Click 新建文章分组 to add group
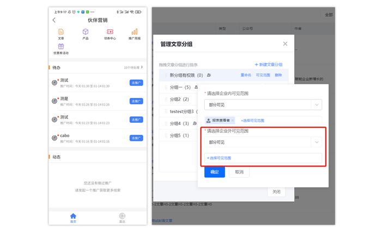 pos(269,65)
